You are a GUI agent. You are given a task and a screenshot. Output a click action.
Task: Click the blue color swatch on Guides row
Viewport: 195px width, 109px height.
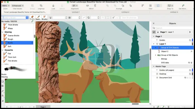(x=192, y=40)
